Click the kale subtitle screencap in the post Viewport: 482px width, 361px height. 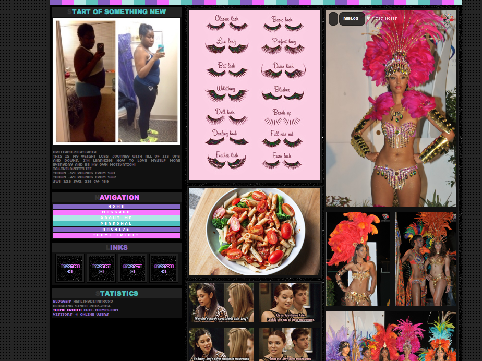click(x=221, y=303)
